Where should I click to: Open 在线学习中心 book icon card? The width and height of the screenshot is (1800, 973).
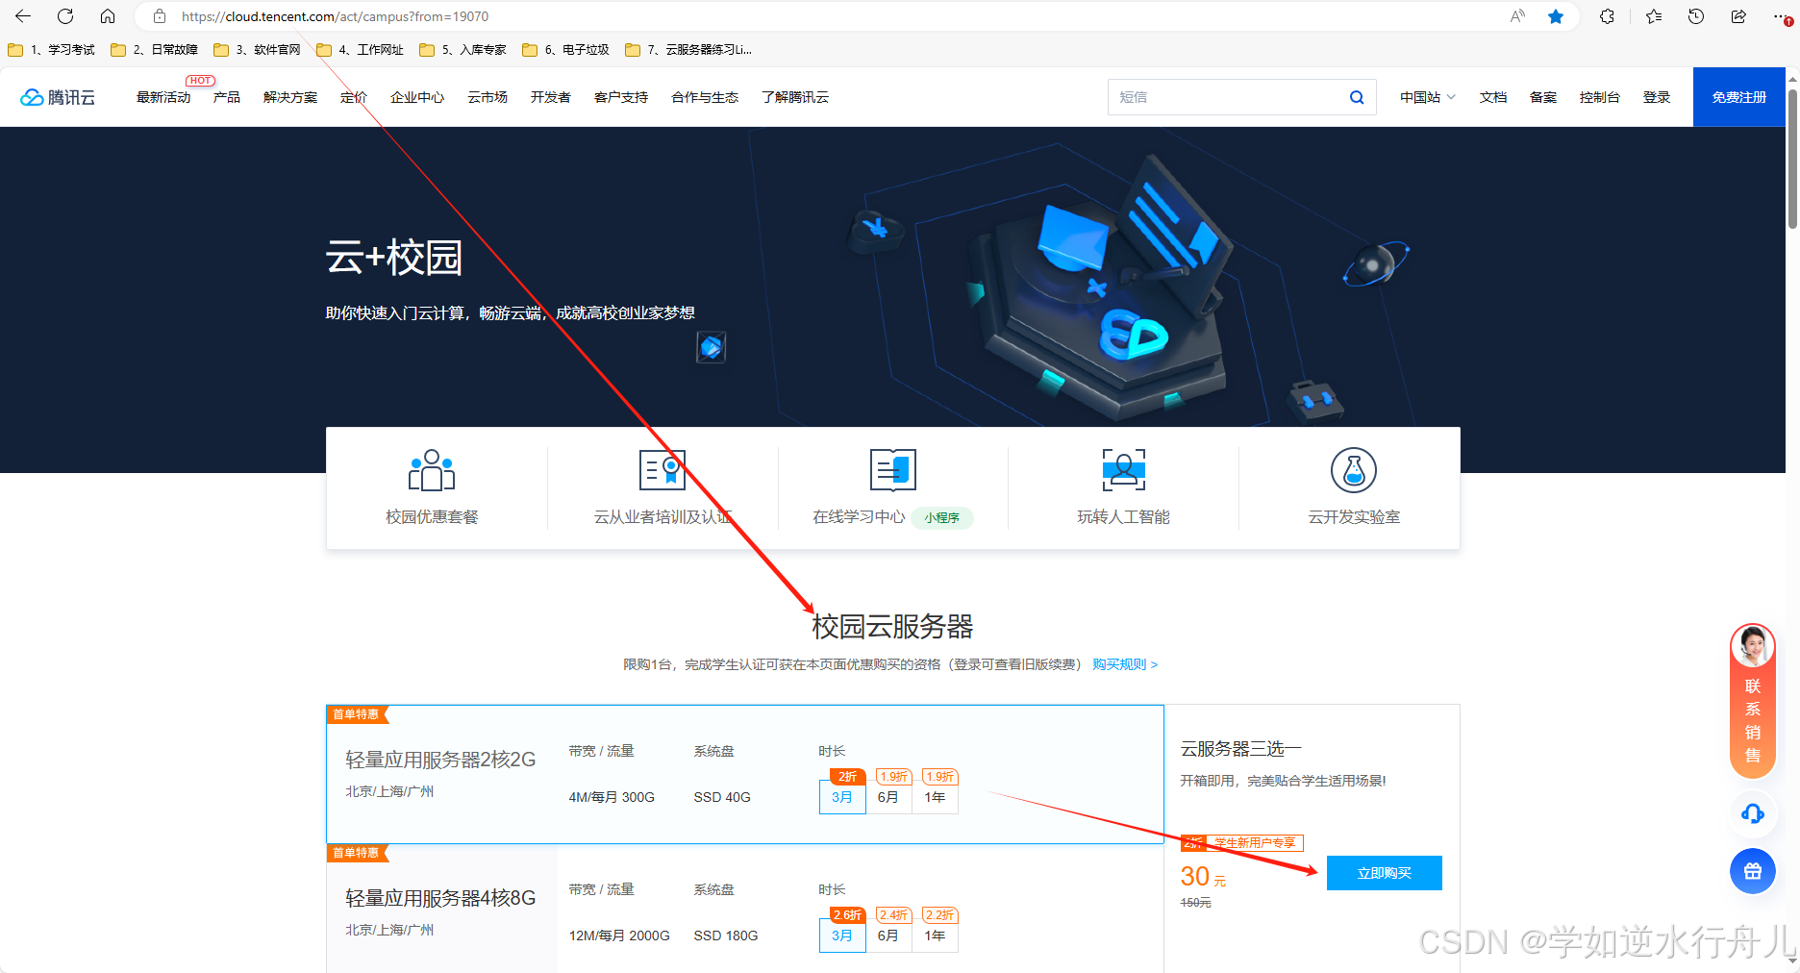[892, 487]
